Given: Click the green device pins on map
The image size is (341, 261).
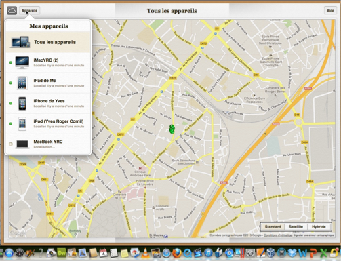Looking at the screenshot, I should pyautogui.click(x=172, y=129).
